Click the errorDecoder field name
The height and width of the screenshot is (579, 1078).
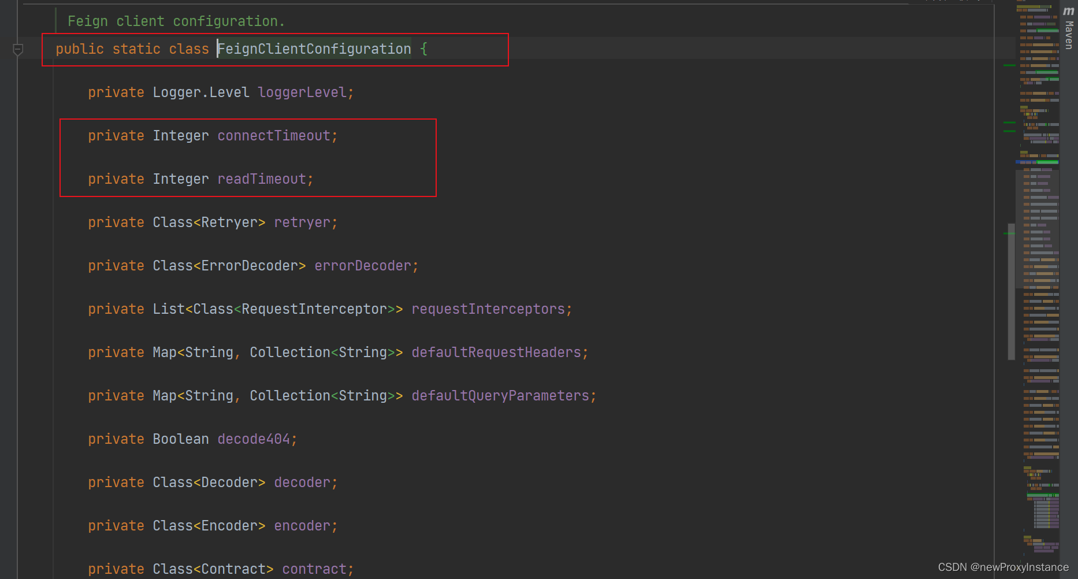(x=363, y=266)
